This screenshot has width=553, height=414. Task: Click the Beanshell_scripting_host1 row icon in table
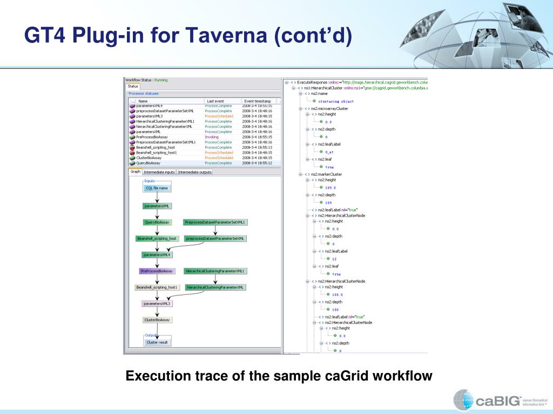pos(132,153)
